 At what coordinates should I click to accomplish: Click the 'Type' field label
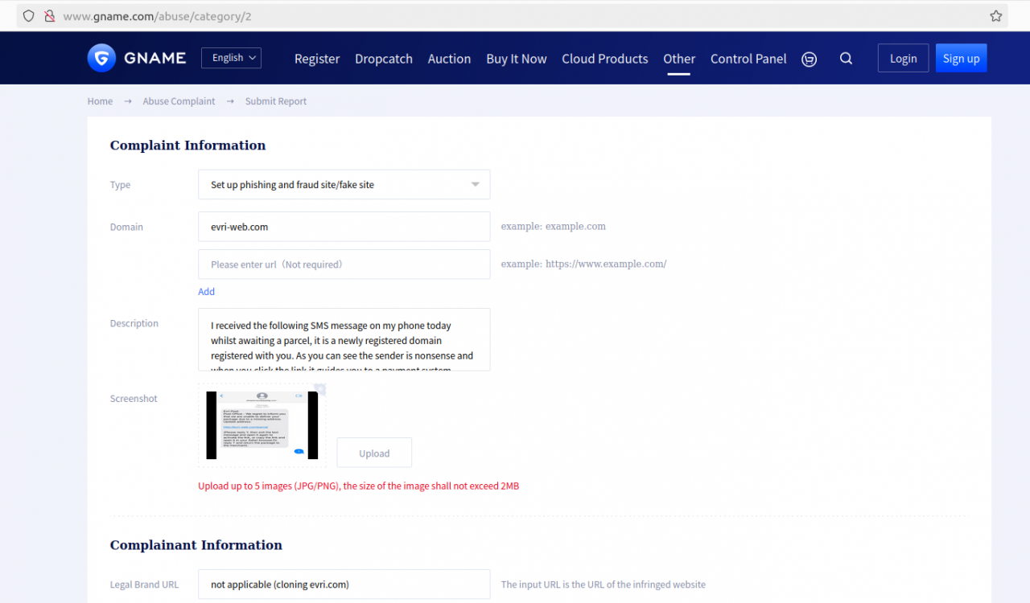tap(120, 185)
